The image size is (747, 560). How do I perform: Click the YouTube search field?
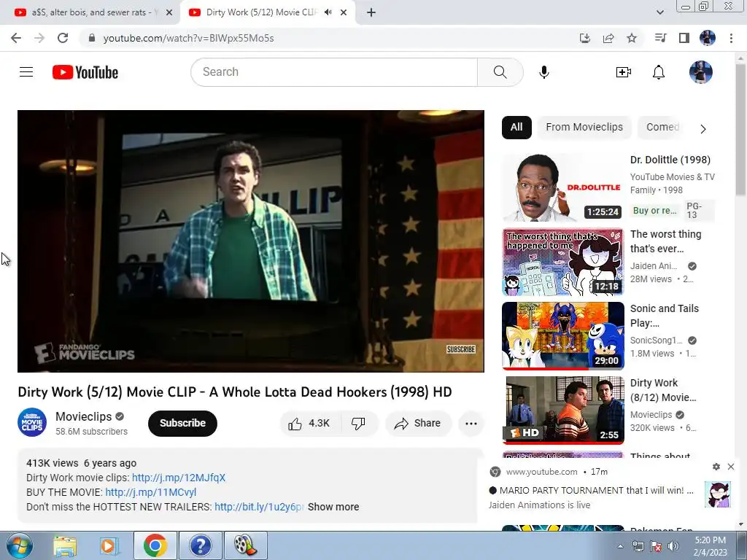coord(334,72)
